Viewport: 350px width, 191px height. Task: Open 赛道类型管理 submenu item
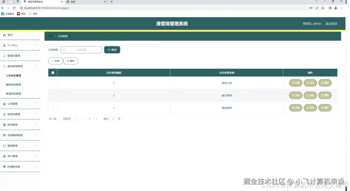[13, 94]
